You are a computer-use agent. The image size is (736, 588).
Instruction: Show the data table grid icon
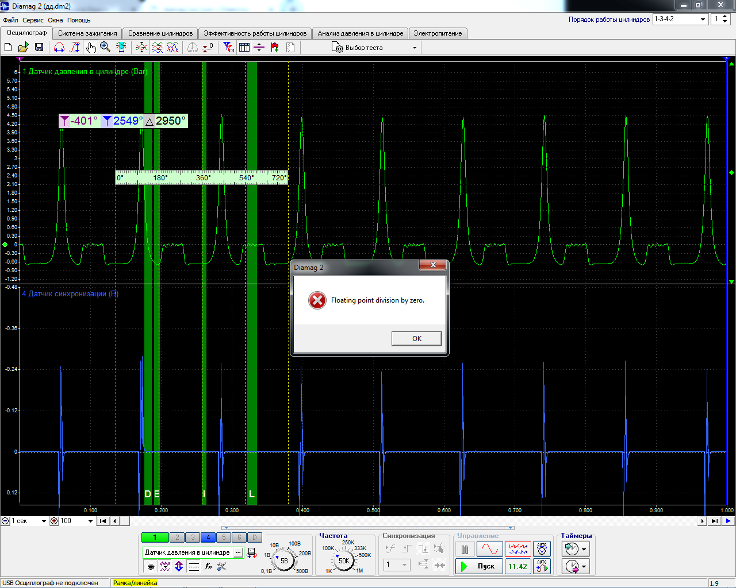[x=244, y=47]
